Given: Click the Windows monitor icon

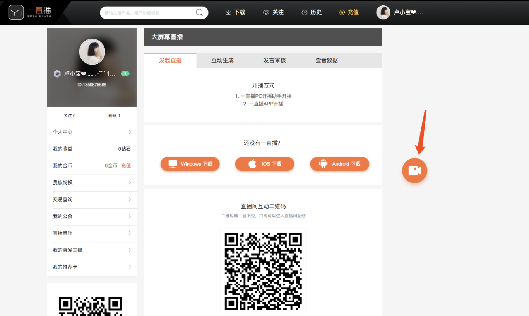Looking at the screenshot, I should coord(173,164).
